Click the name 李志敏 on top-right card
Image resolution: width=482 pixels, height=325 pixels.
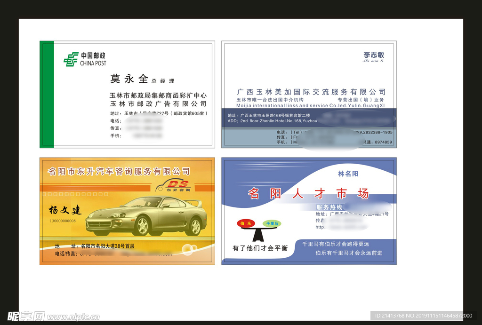pyautogui.click(x=373, y=55)
